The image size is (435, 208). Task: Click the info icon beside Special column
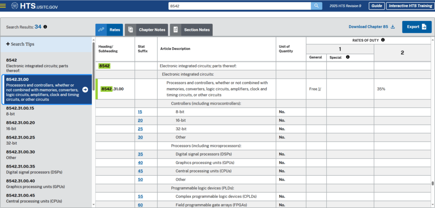point(347,57)
